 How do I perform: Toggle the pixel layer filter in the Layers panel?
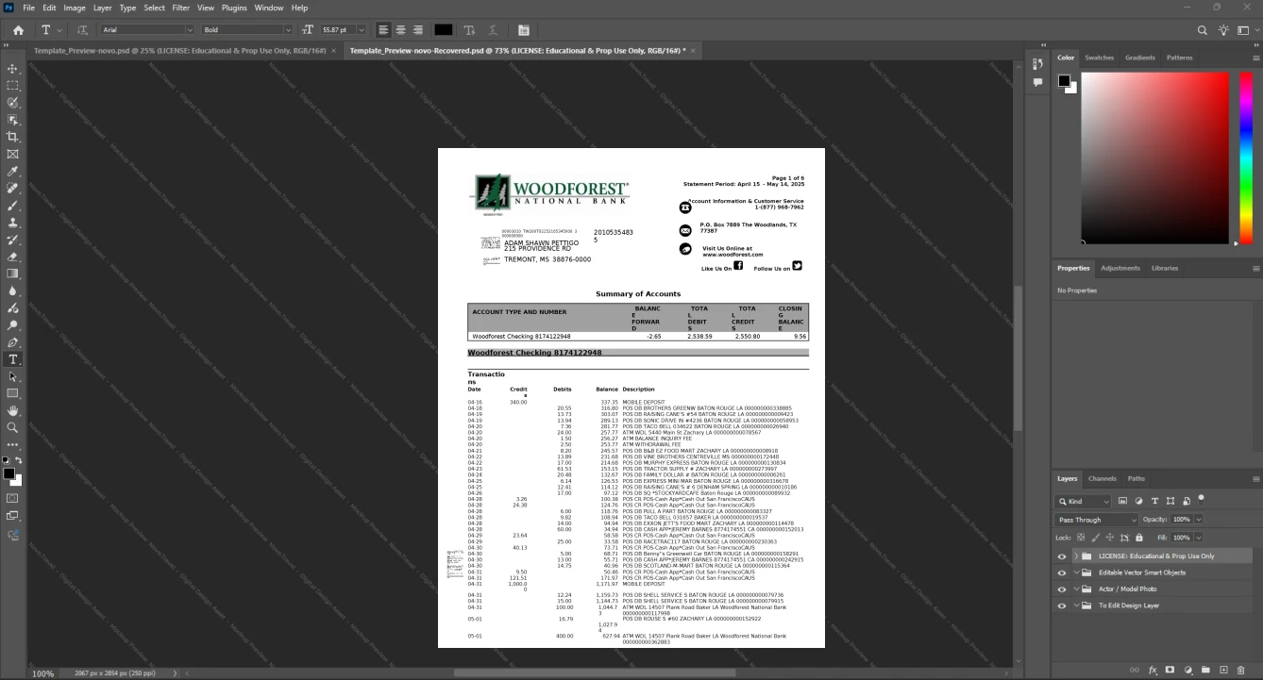click(1123, 501)
